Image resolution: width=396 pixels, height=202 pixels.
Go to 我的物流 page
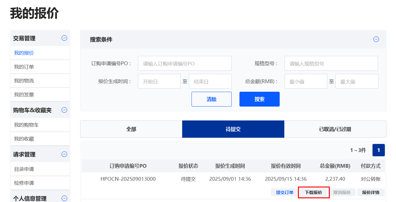tap(24, 81)
